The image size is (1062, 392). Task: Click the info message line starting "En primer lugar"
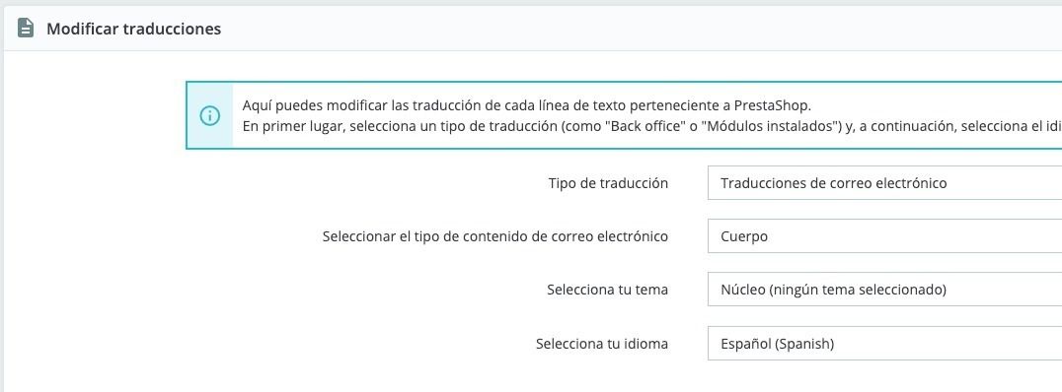coord(651,126)
